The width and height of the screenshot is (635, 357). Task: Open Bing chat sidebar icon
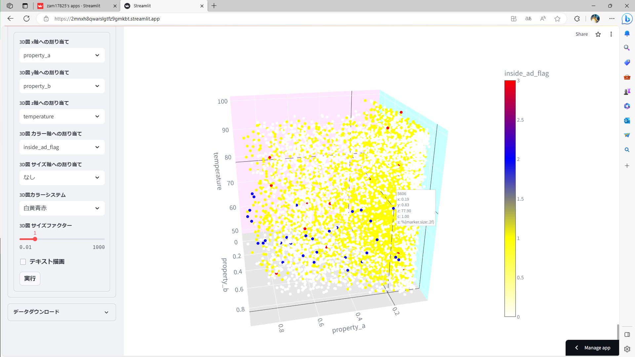pos(627,19)
